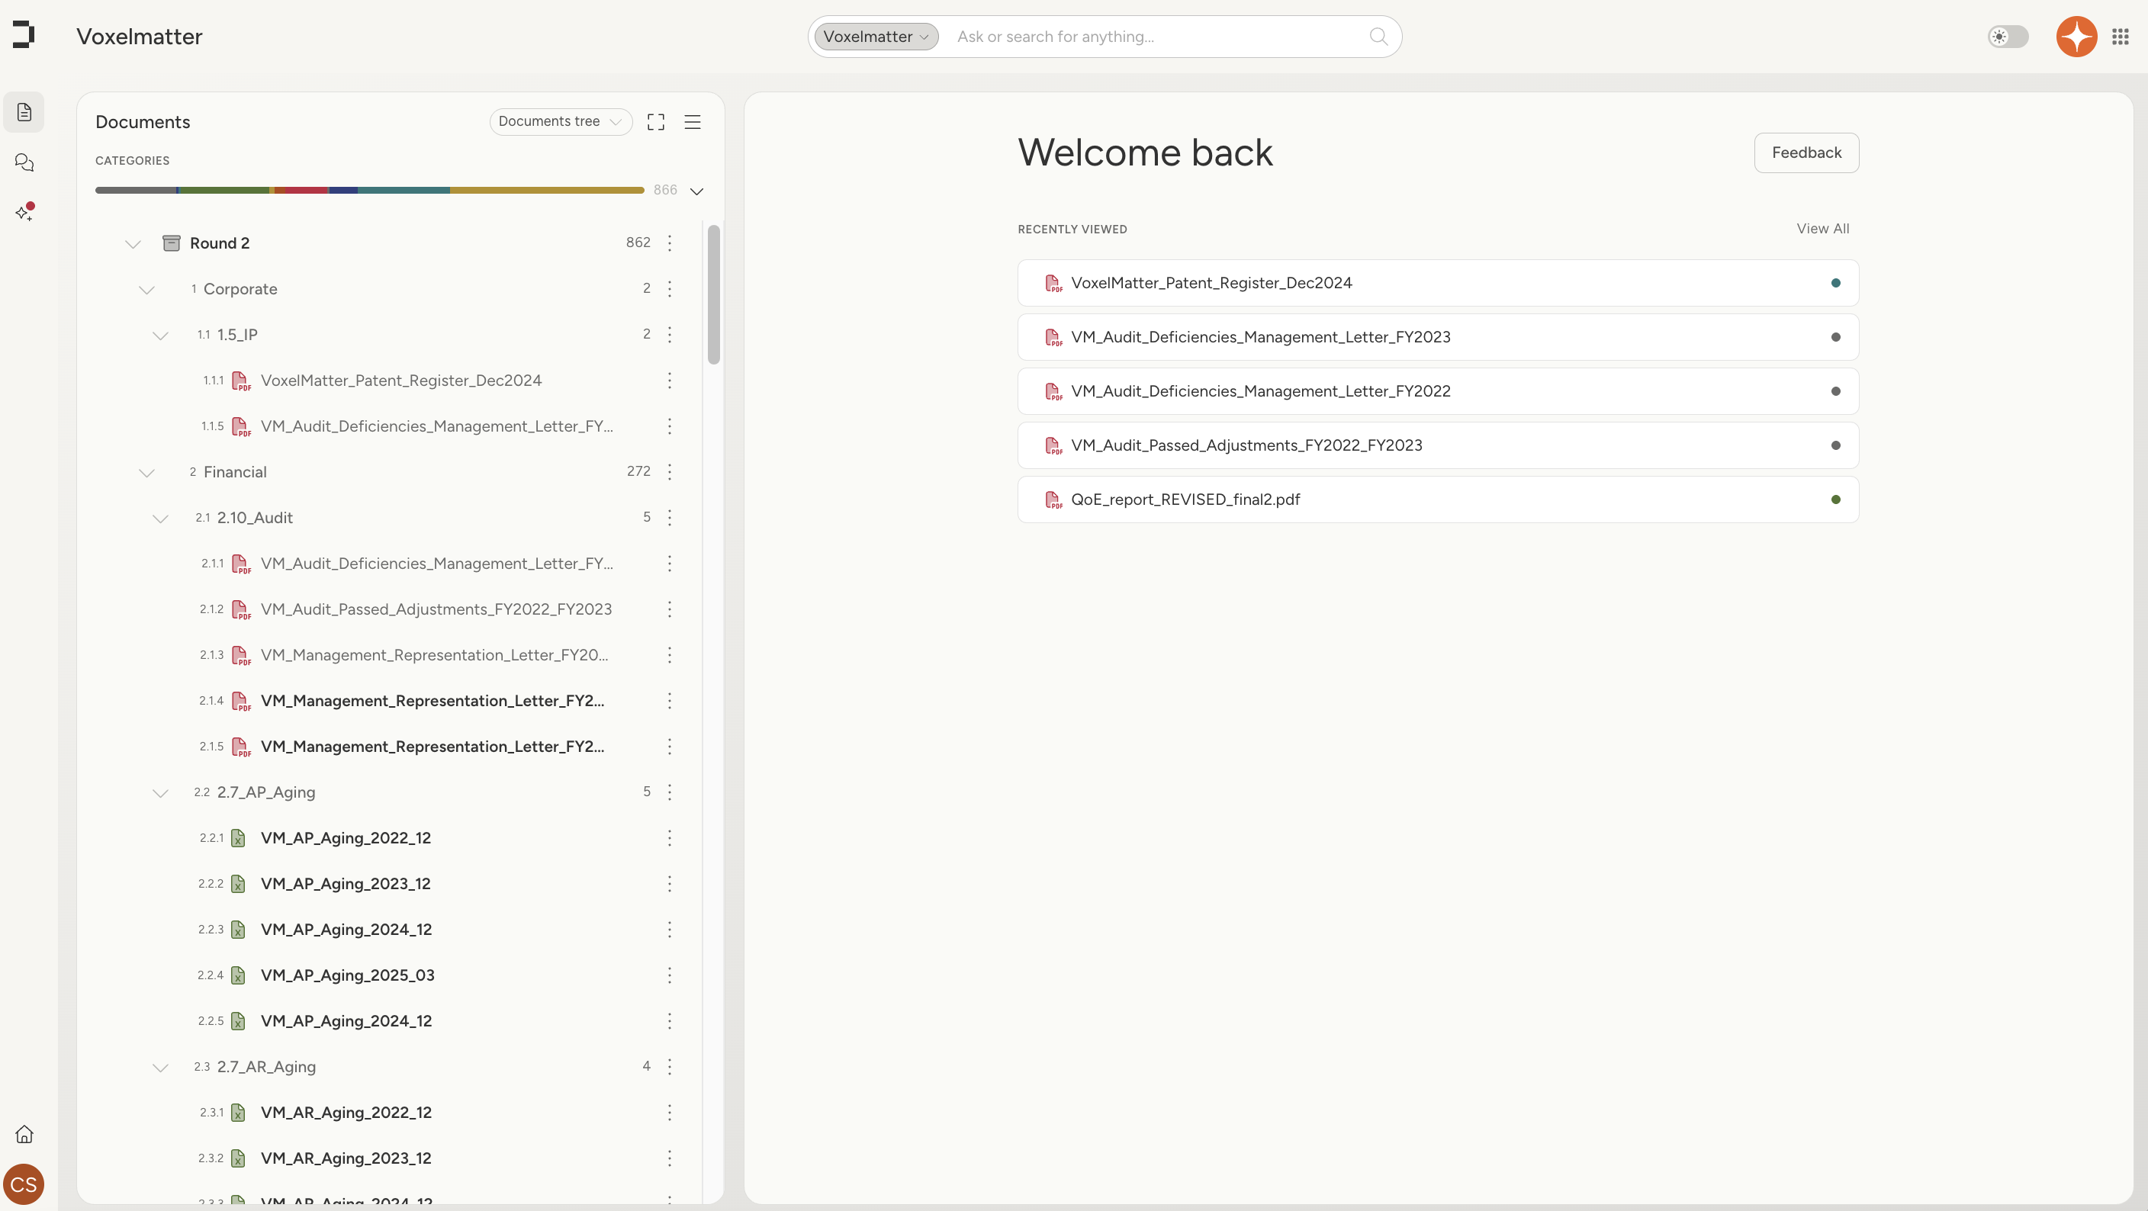Click the gold segment of categories bar
The height and width of the screenshot is (1211, 2148).
click(x=547, y=190)
